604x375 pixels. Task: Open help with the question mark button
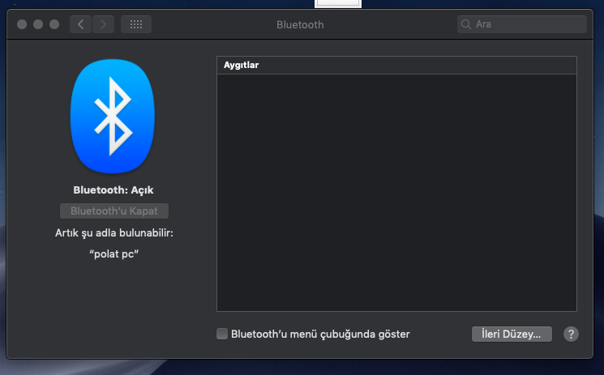pos(571,334)
